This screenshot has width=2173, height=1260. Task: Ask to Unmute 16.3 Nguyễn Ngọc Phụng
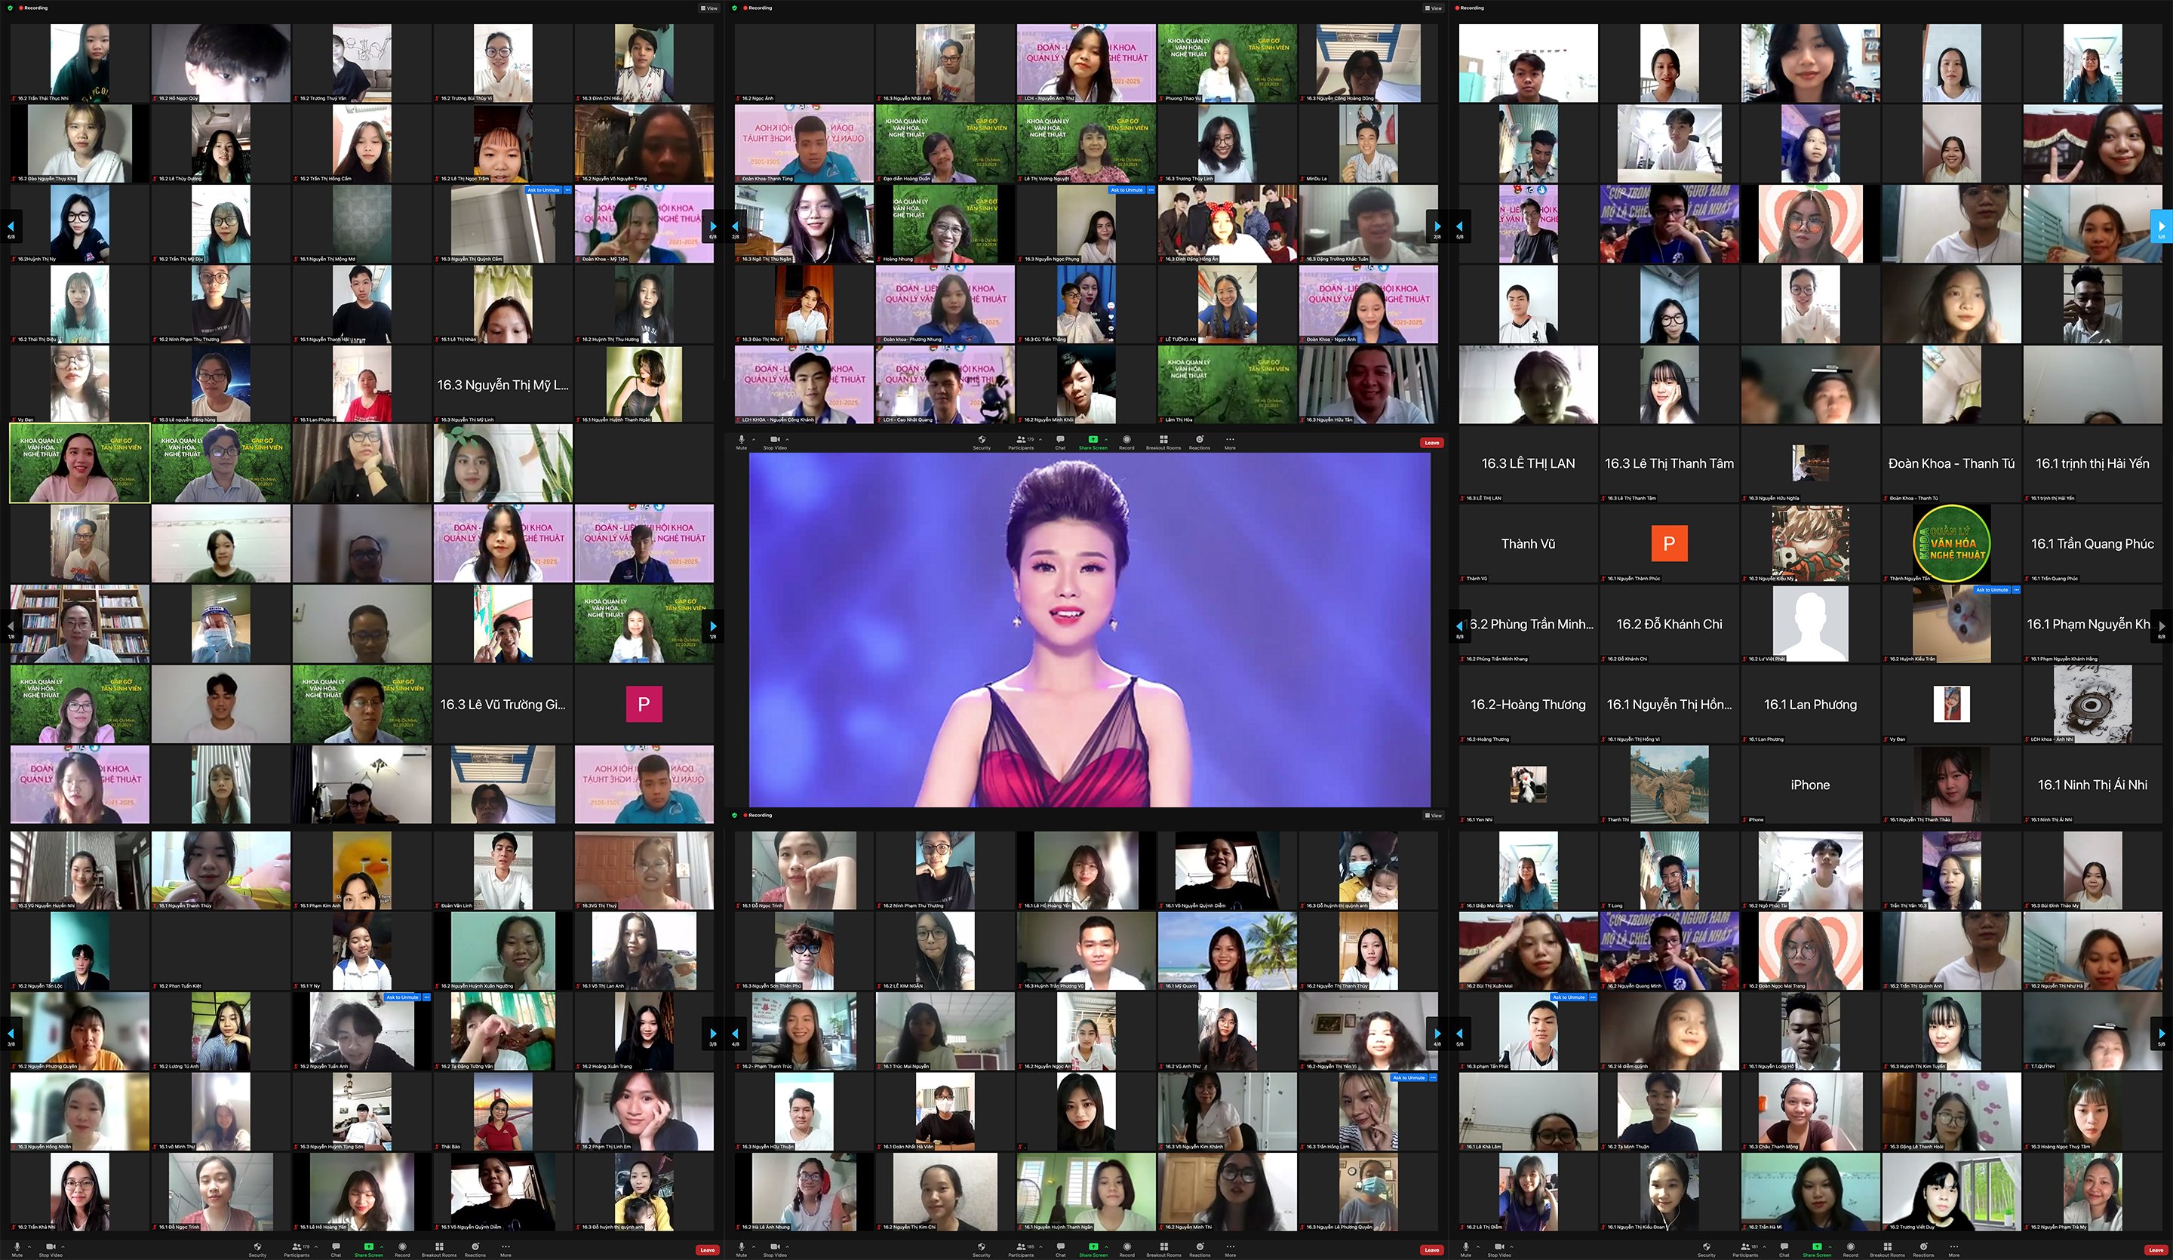[x=1126, y=189]
